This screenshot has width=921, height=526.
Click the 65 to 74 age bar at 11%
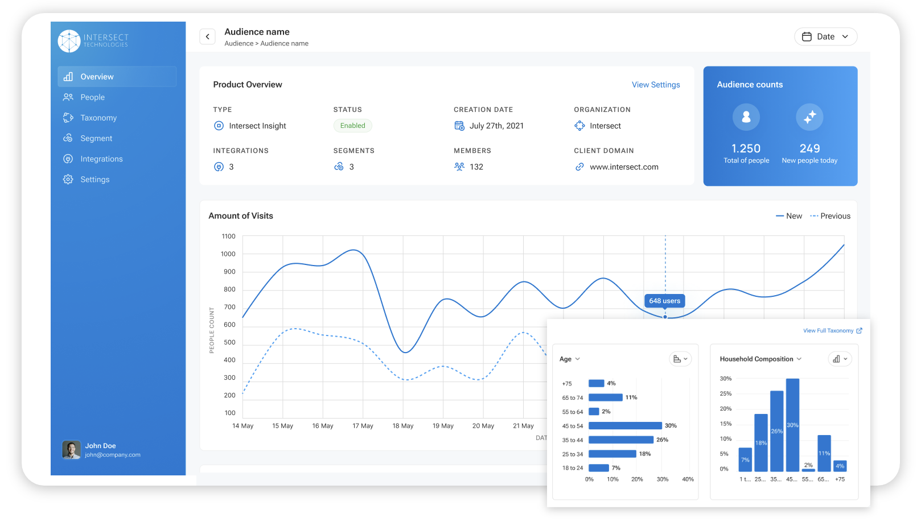click(x=606, y=397)
